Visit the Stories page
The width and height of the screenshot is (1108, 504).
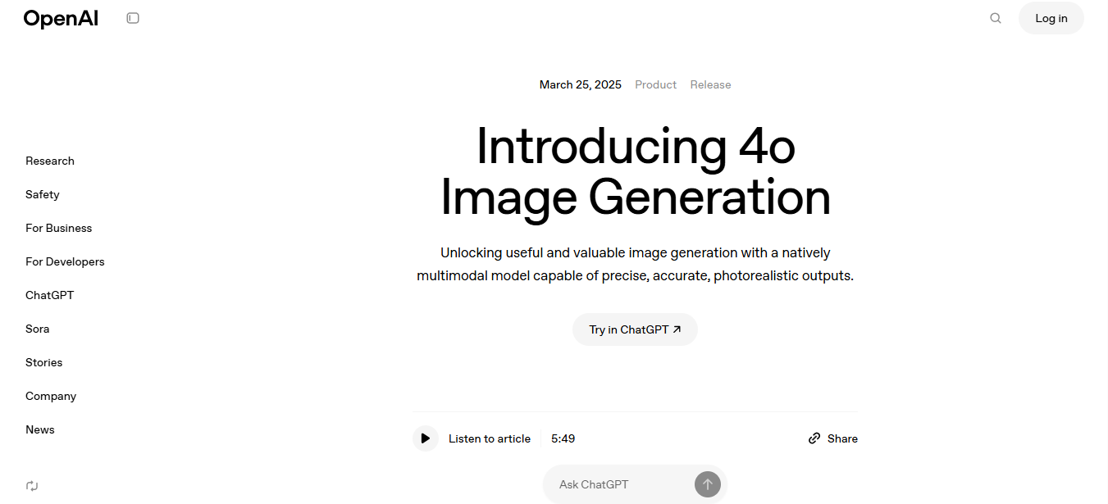(44, 362)
